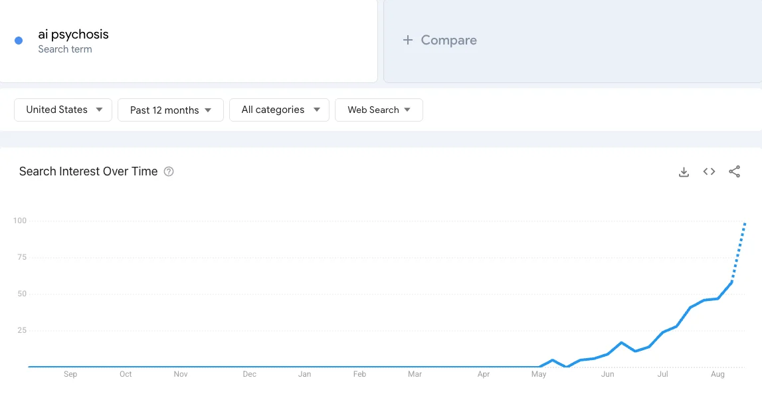Screen dimensions: 762x394
Task: Click the small May bump on the line
Action: (x=553, y=360)
